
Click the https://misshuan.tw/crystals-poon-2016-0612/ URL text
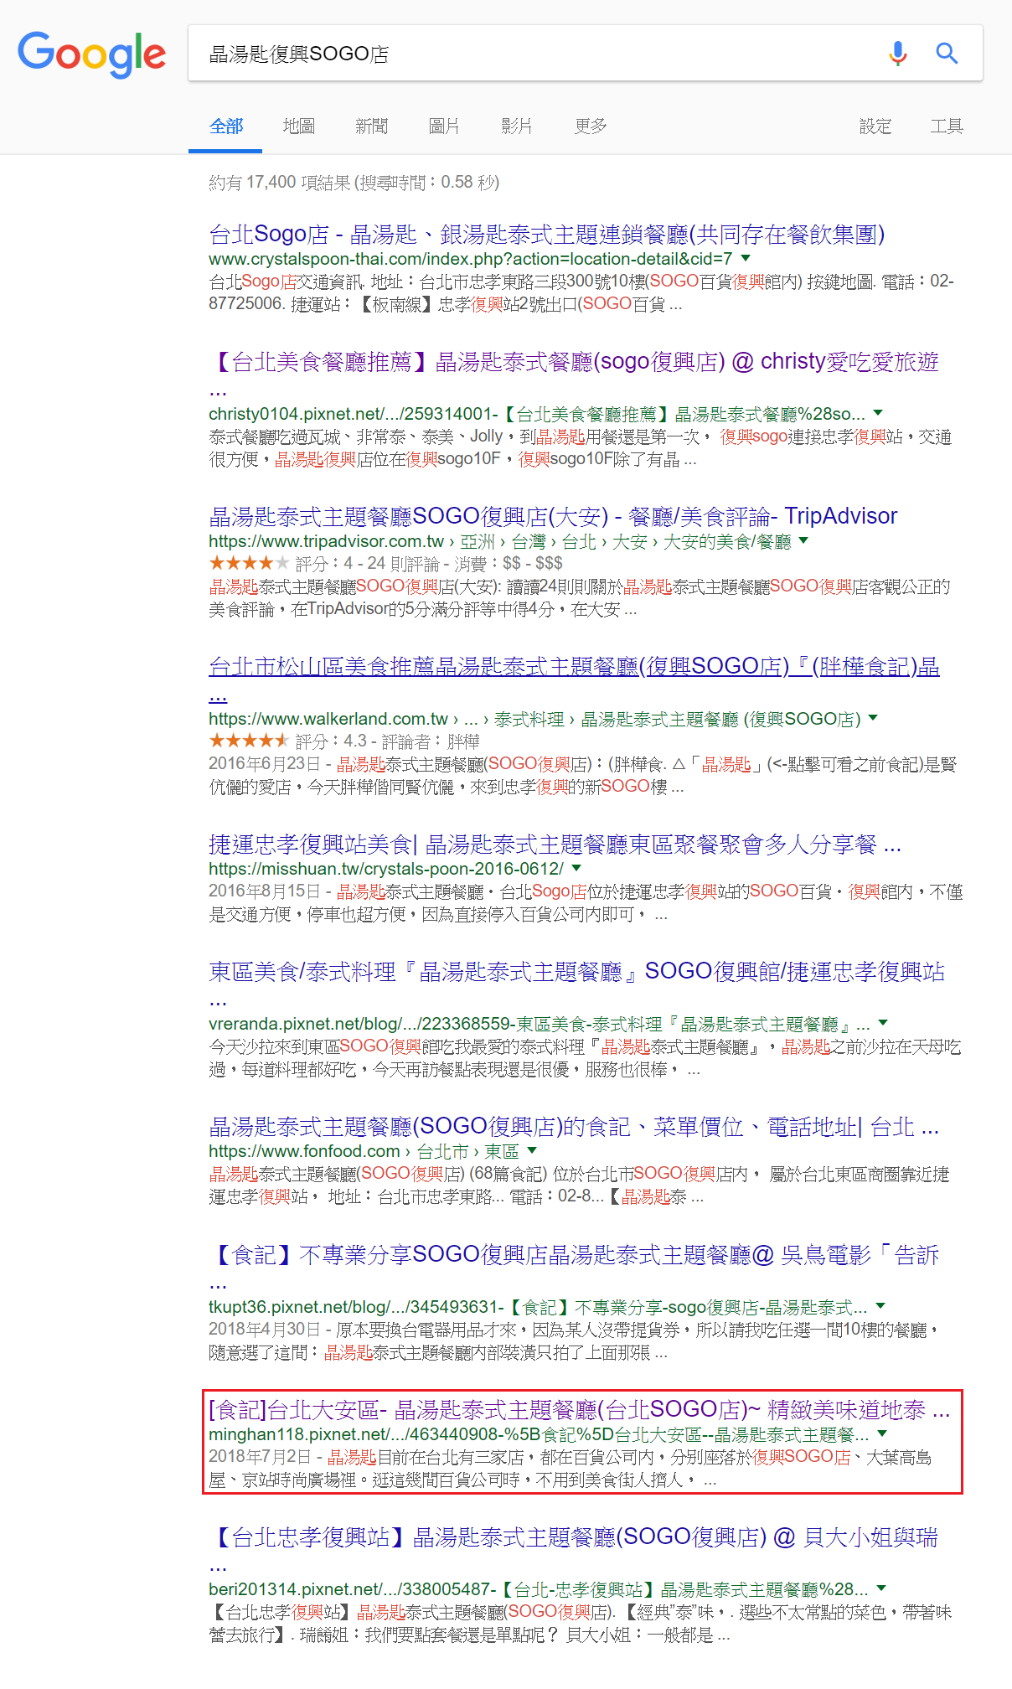(386, 869)
